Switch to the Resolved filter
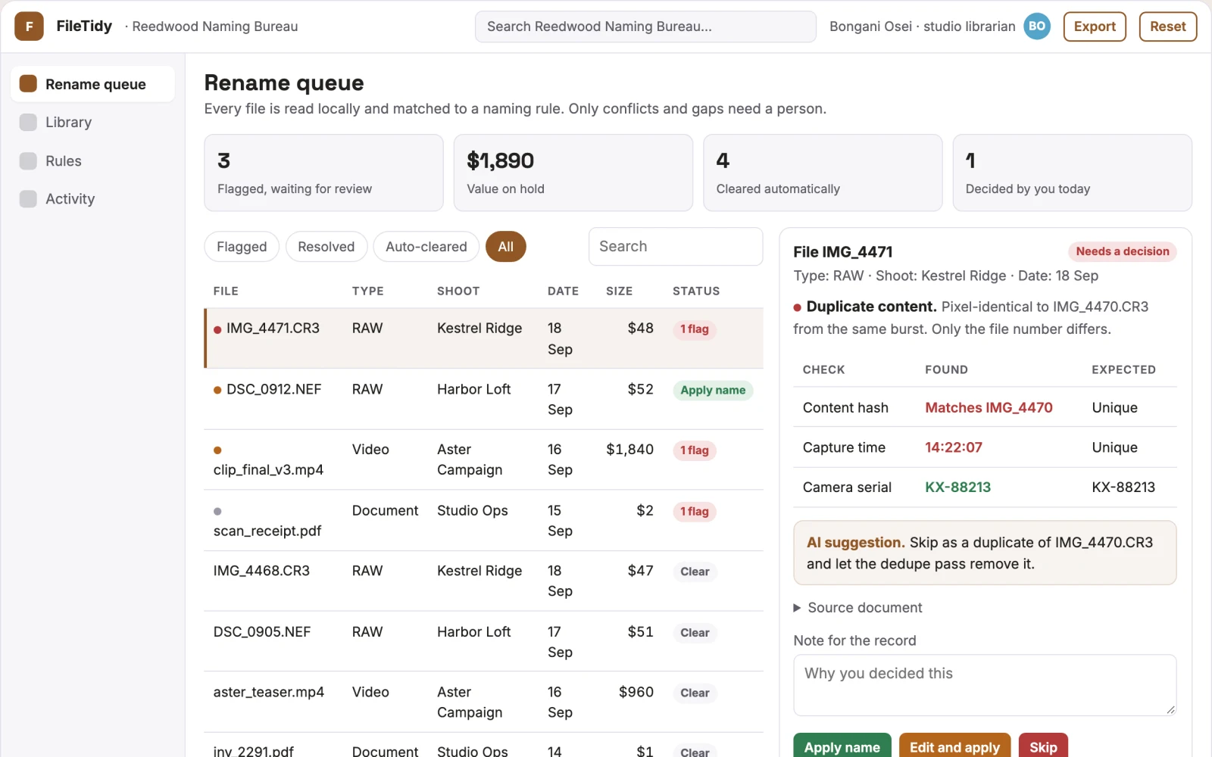 point(326,247)
